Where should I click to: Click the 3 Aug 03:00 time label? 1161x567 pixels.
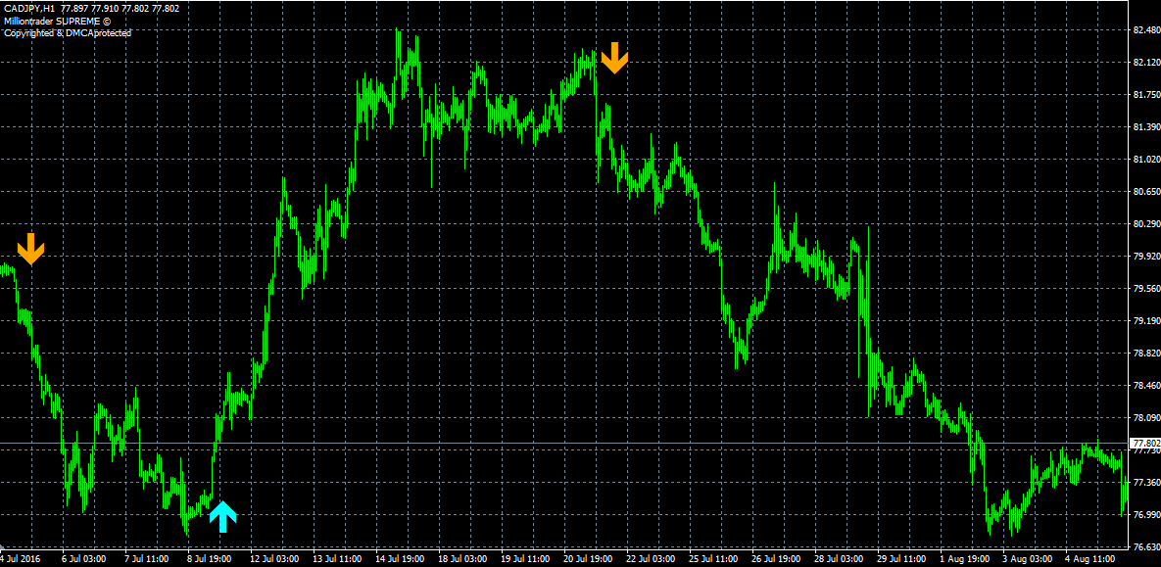point(1028,559)
